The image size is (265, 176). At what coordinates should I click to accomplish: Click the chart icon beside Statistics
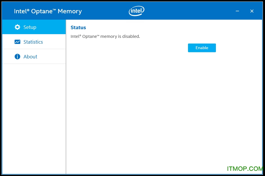coord(17,42)
